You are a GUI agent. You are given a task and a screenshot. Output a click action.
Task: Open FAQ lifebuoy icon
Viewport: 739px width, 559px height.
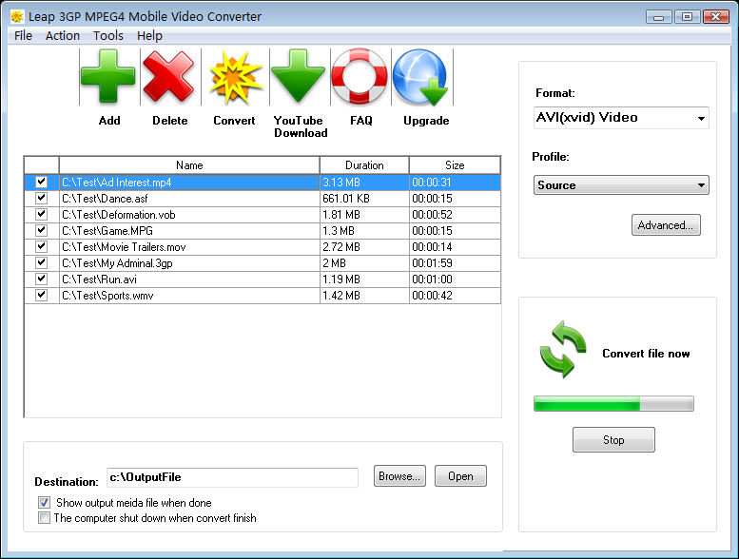pos(360,76)
